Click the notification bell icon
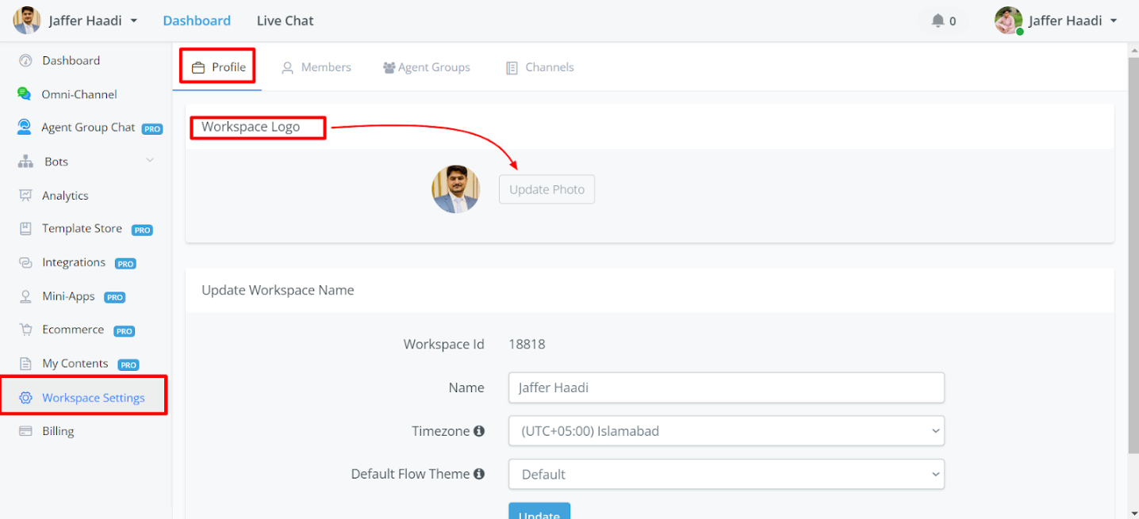The image size is (1139, 519). tap(938, 21)
